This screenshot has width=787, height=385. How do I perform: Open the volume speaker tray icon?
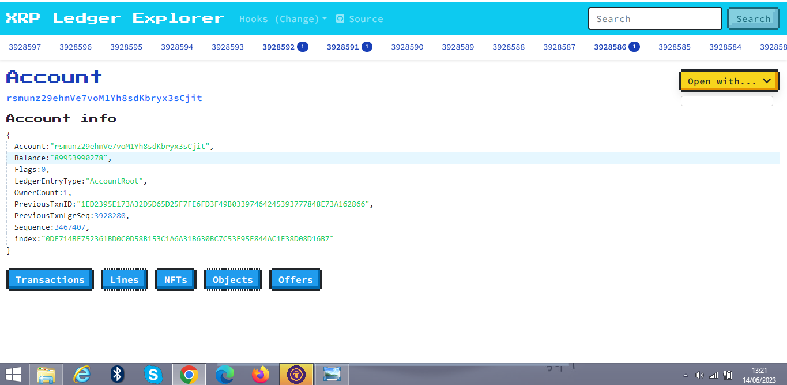coord(699,375)
